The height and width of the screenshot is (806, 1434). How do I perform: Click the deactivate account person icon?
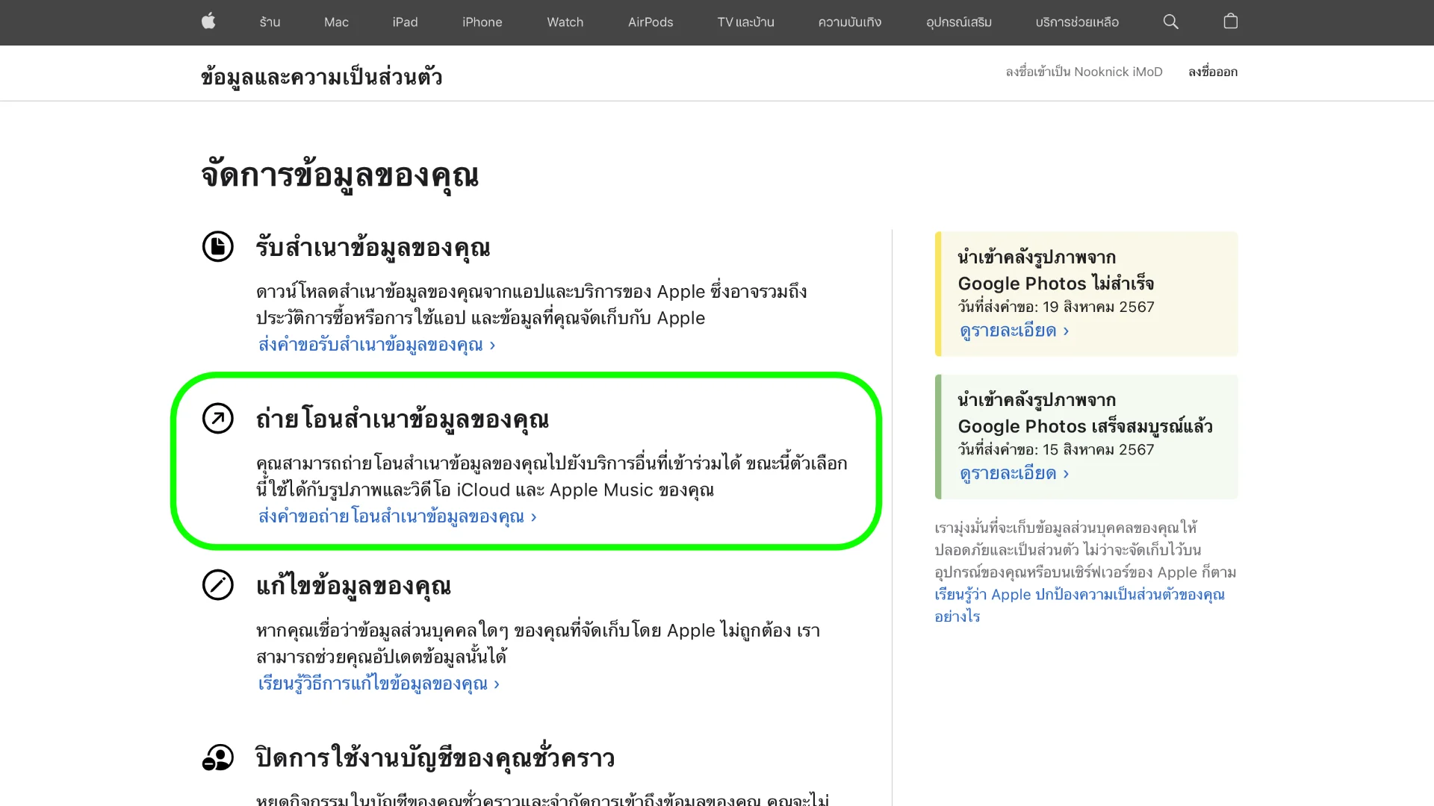pyautogui.click(x=218, y=757)
